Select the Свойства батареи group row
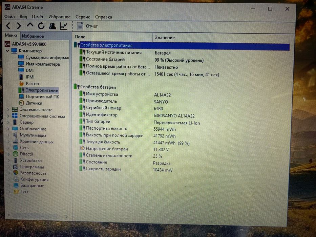This screenshot has height=237, width=316. point(95,87)
